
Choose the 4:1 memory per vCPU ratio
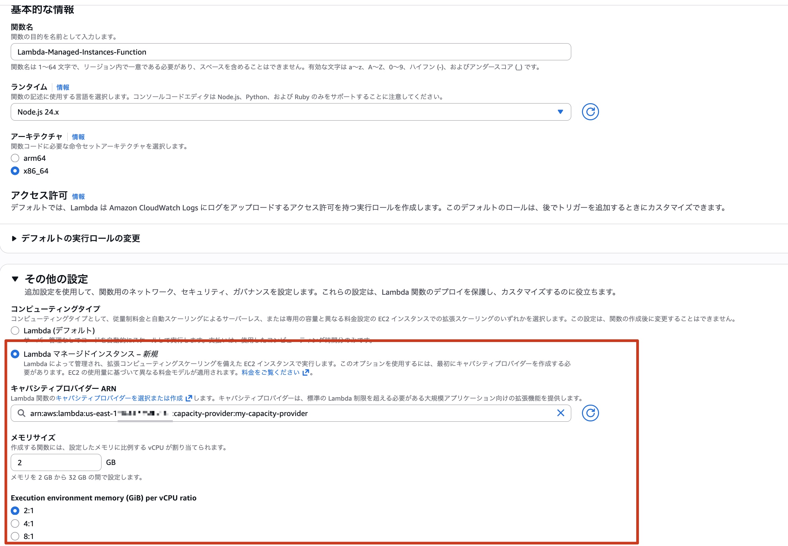pyautogui.click(x=15, y=524)
